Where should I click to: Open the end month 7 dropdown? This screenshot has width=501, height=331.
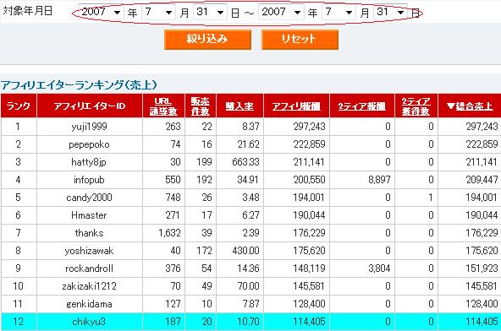pos(339,13)
